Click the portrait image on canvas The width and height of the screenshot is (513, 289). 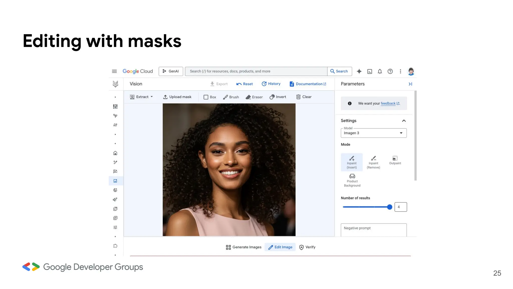click(229, 170)
